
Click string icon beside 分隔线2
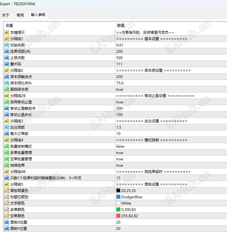click(7, 71)
